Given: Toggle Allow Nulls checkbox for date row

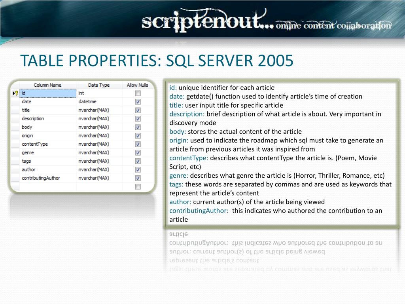Looking at the screenshot, I should point(138,102).
